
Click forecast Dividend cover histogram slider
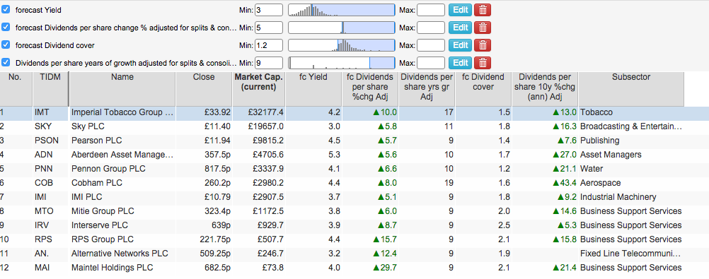(341, 45)
